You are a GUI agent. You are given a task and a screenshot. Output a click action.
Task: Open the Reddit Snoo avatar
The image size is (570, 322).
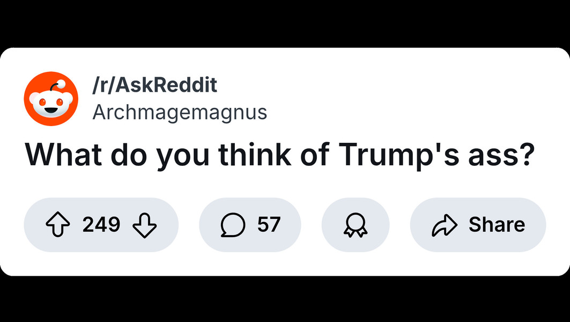pyautogui.click(x=51, y=99)
